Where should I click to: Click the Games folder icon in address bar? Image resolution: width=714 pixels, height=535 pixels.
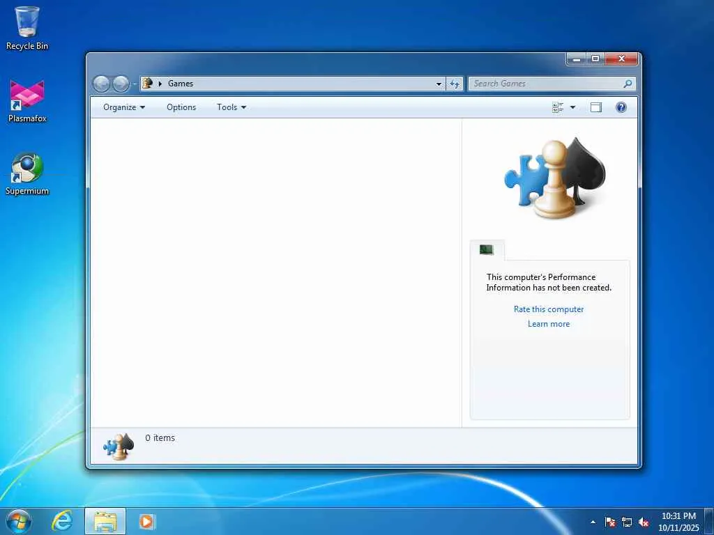(147, 84)
